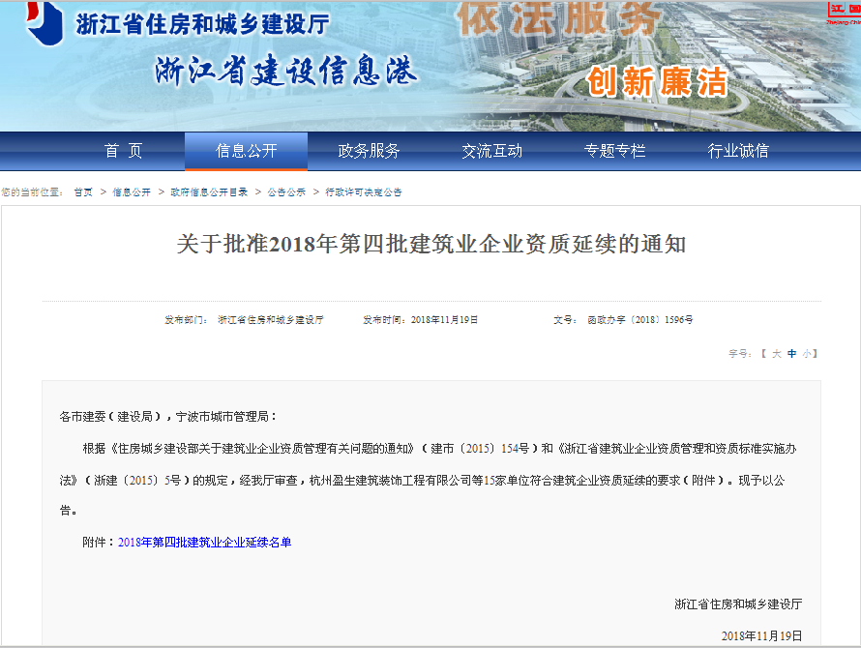Set font size to small (小)
861x648 pixels.
807,354
